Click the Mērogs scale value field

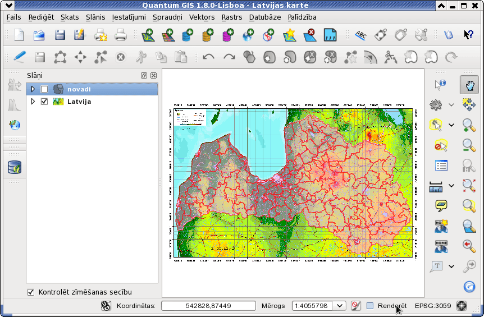(312, 306)
